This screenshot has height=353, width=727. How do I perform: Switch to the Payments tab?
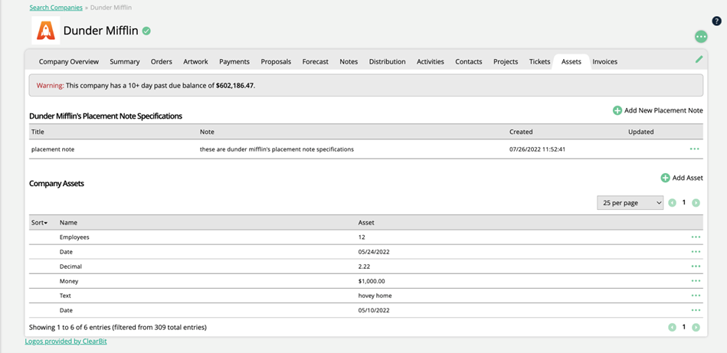[x=234, y=61]
